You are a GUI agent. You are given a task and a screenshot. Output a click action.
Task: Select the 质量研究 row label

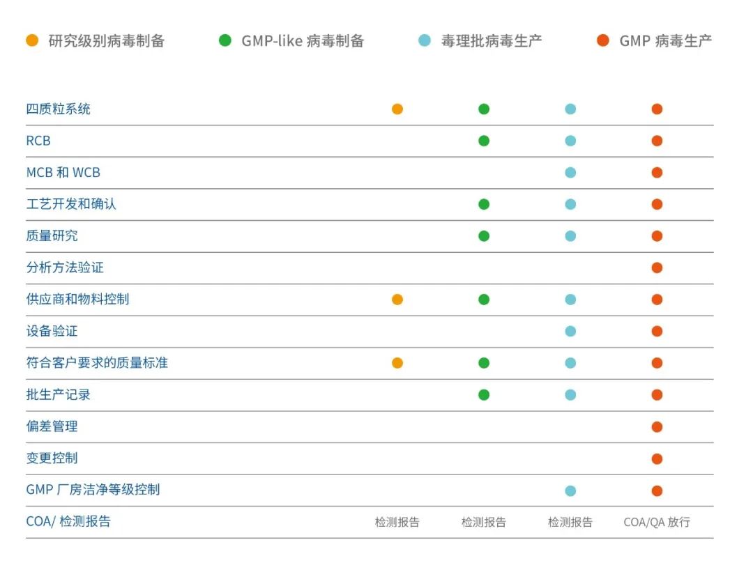[52, 235]
